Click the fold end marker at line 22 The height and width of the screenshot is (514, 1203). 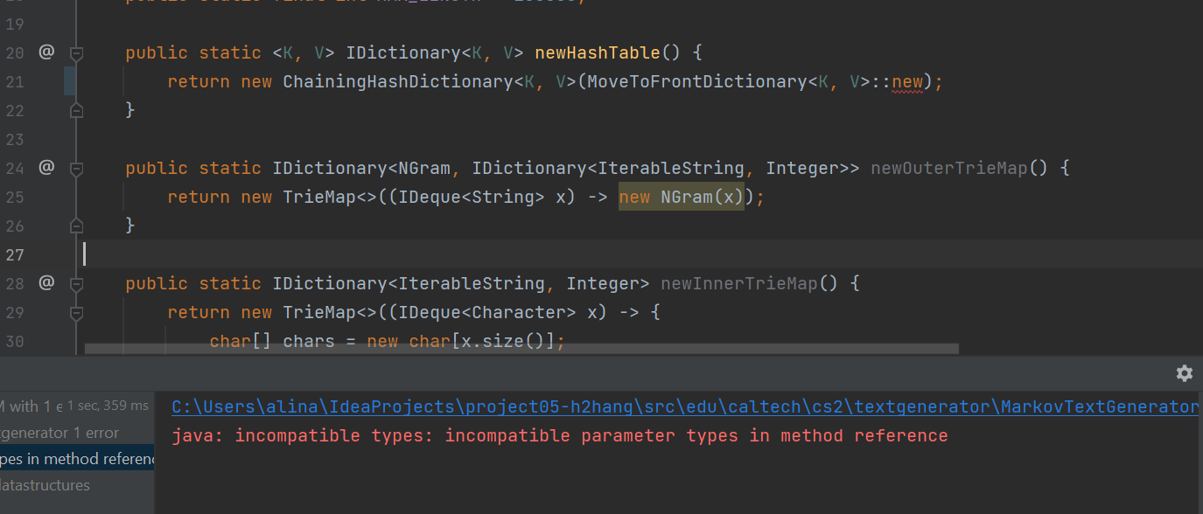click(x=76, y=110)
